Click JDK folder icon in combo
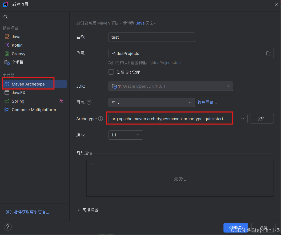Image resolution: width=281 pixels, height=235 pixels. 114,86
